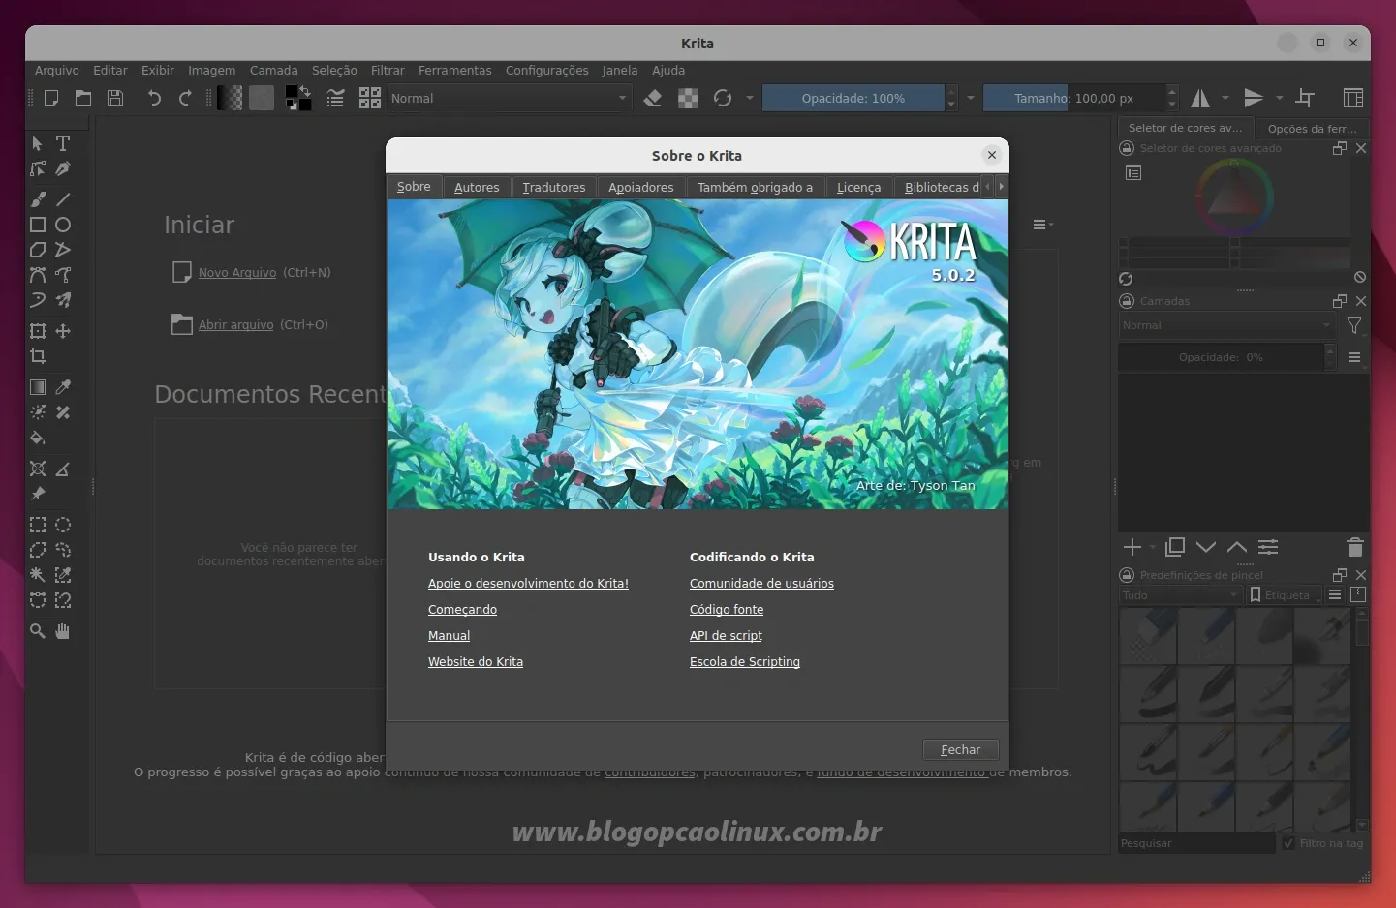
Task: Select the Crop tool
Action: click(38, 356)
